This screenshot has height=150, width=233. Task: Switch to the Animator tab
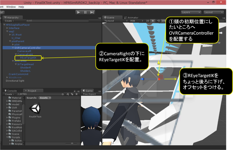tap(132, 17)
